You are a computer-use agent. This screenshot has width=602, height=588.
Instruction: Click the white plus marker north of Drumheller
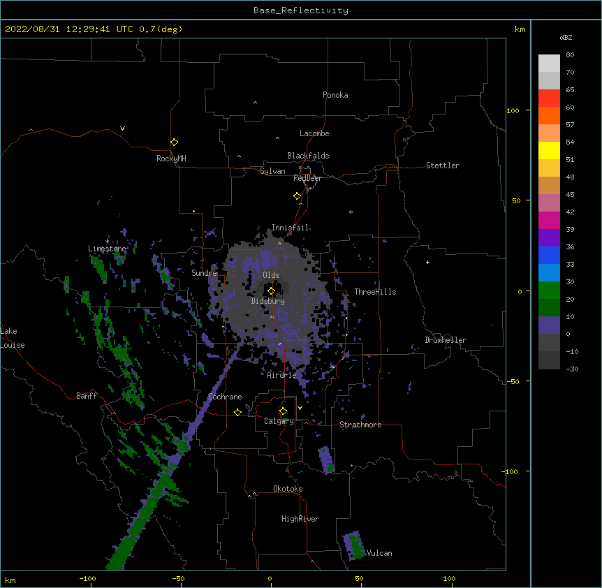point(427,262)
